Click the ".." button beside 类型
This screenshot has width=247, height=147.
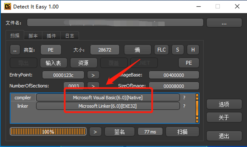[15, 50]
